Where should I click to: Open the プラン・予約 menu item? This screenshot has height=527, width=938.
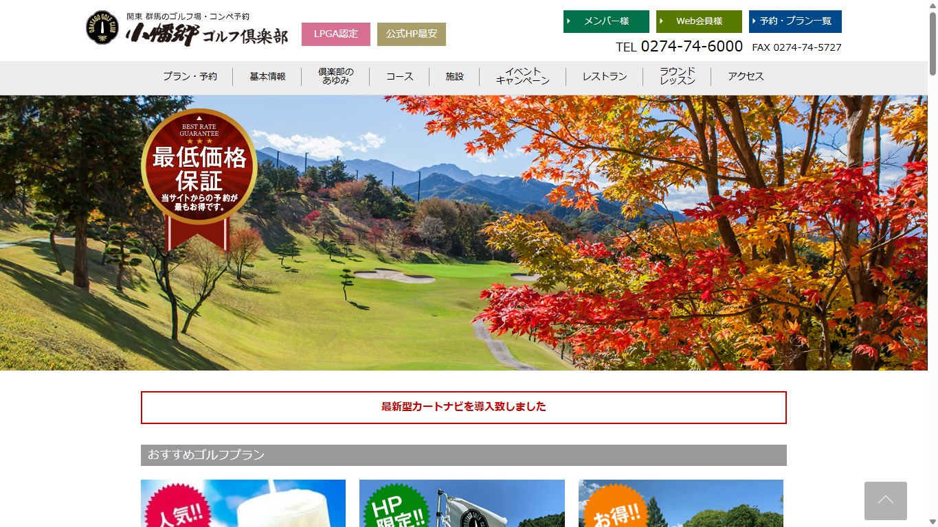tap(190, 77)
